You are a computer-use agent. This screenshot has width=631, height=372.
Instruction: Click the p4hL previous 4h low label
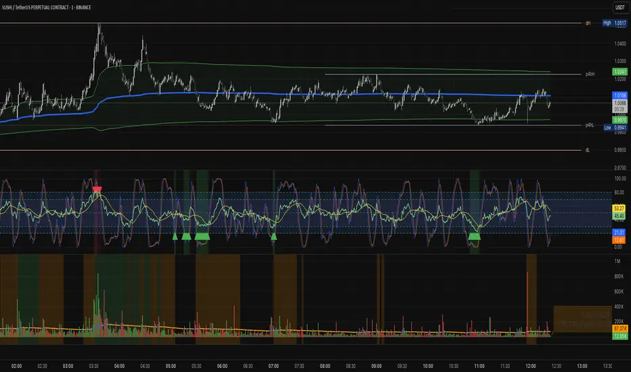589,126
